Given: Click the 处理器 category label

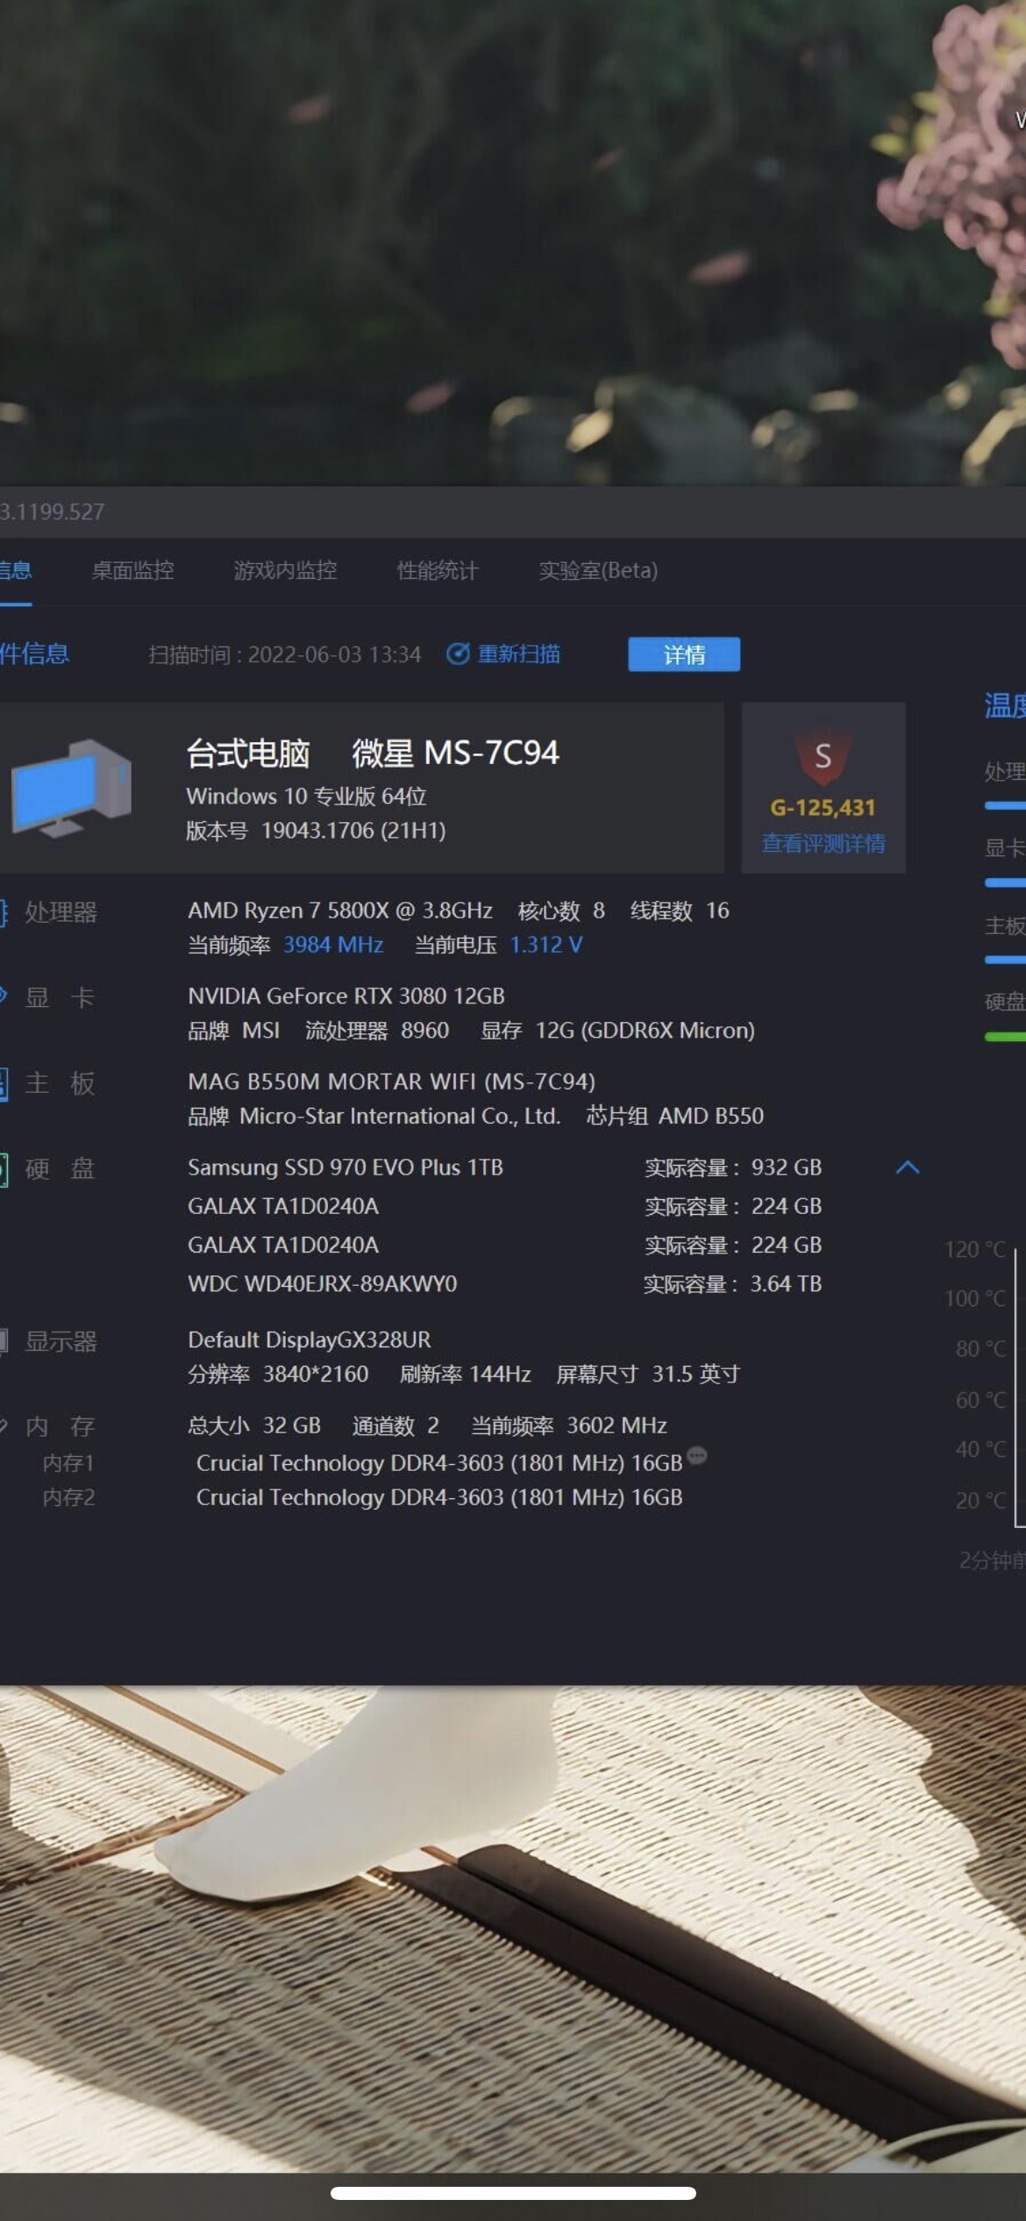Looking at the screenshot, I should point(61,913).
